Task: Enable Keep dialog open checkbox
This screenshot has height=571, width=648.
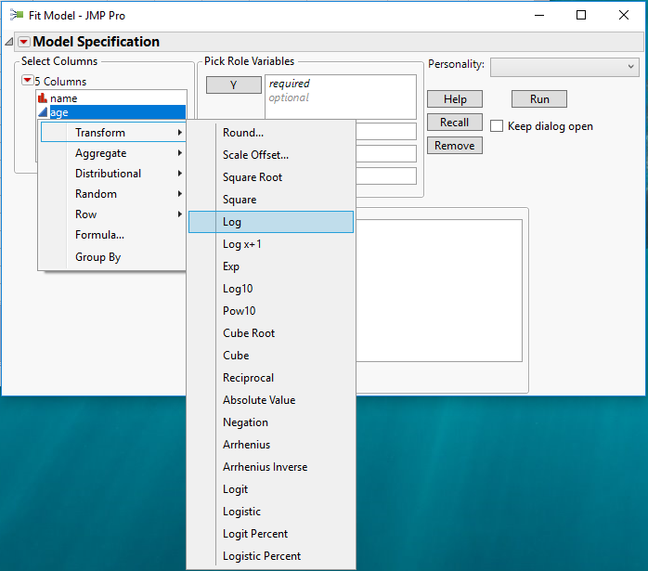Action: [x=497, y=126]
